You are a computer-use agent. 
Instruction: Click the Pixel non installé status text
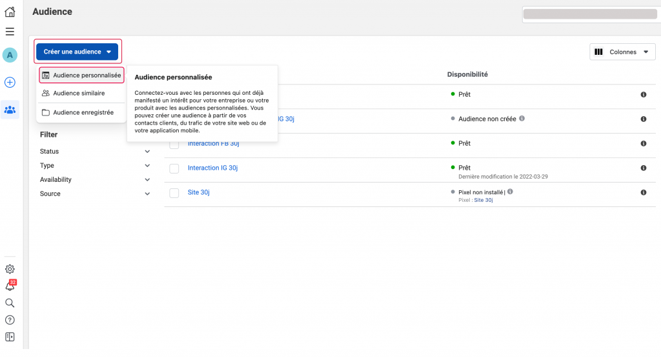click(480, 192)
